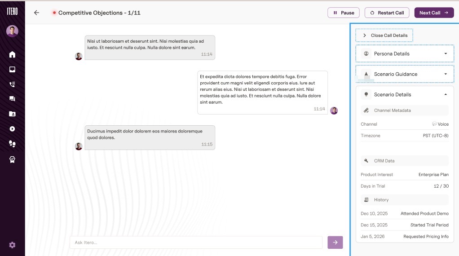
Task: Click the 'Dec 10, 2025' date
Action: point(374,213)
